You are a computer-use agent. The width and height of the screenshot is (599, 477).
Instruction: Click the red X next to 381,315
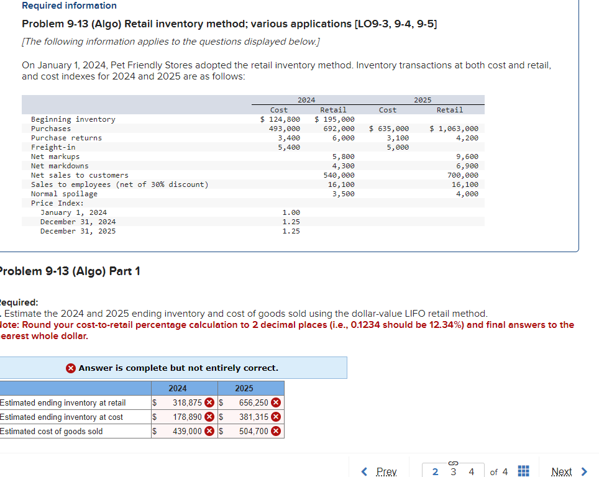point(275,416)
